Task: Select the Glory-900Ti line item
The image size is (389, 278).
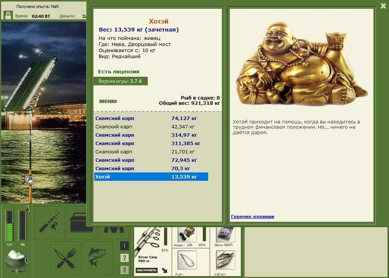Action: click(225, 234)
